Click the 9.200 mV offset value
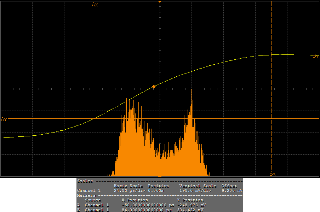The image size is (320, 212). point(232,190)
